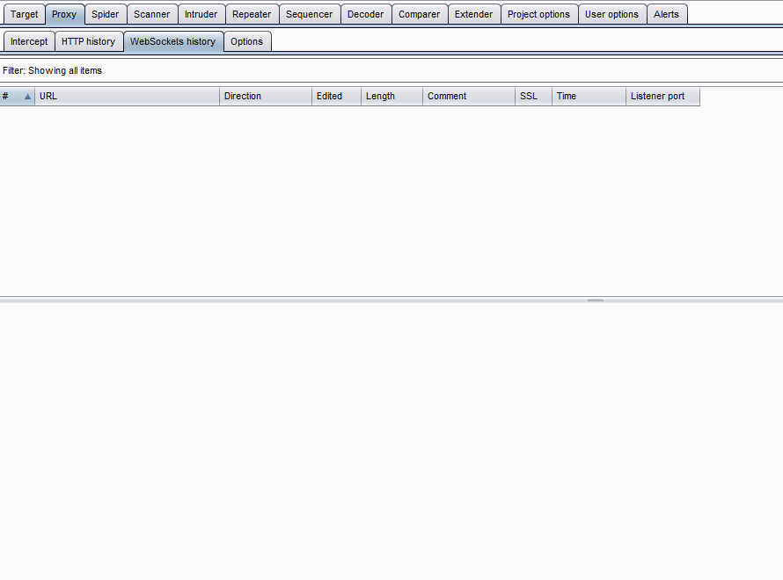Open the HTTP history sub-tab
This screenshot has height=580, width=783.
click(88, 41)
